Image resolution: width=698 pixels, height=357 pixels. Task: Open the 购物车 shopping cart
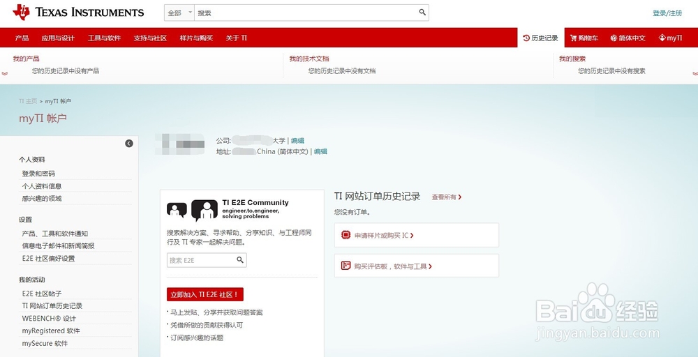tap(584, 38)
